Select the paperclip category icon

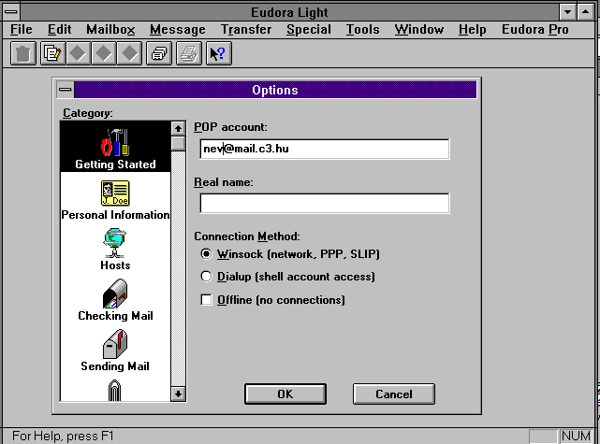pos(114,390)
